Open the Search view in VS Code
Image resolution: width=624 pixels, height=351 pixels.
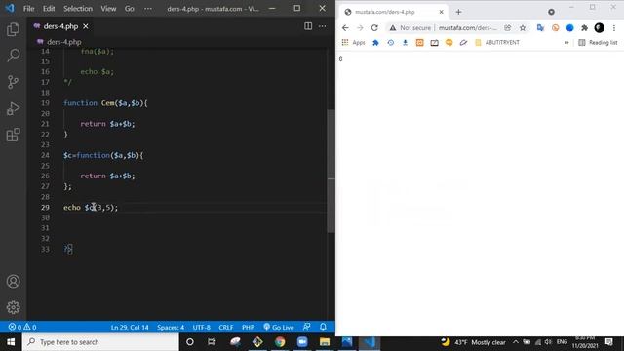[13, 56]
